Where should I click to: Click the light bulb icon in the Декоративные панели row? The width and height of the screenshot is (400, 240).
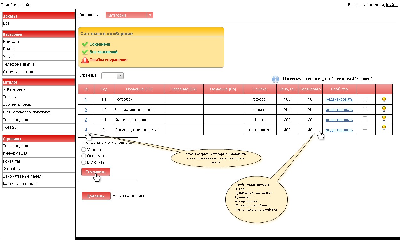[384, 109]
